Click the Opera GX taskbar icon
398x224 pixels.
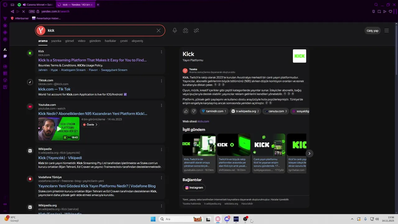(218, 219)
